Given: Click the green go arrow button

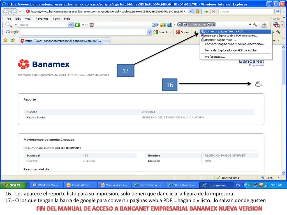Looking at the screenshot, I should pos(77,25).
